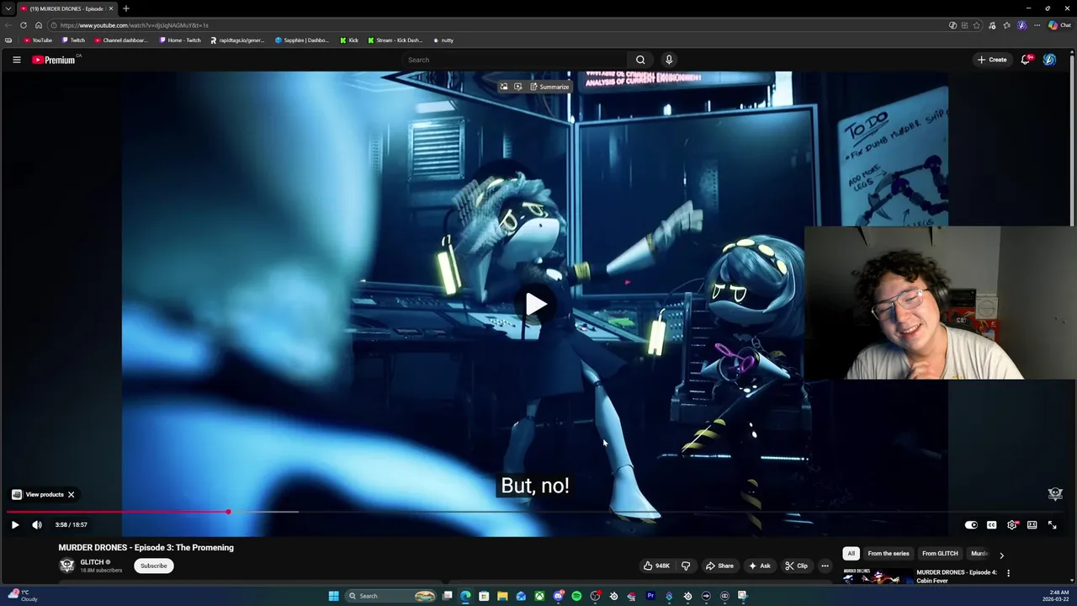
Task: Open browser settings and more menu
Action: (1037, 25)
